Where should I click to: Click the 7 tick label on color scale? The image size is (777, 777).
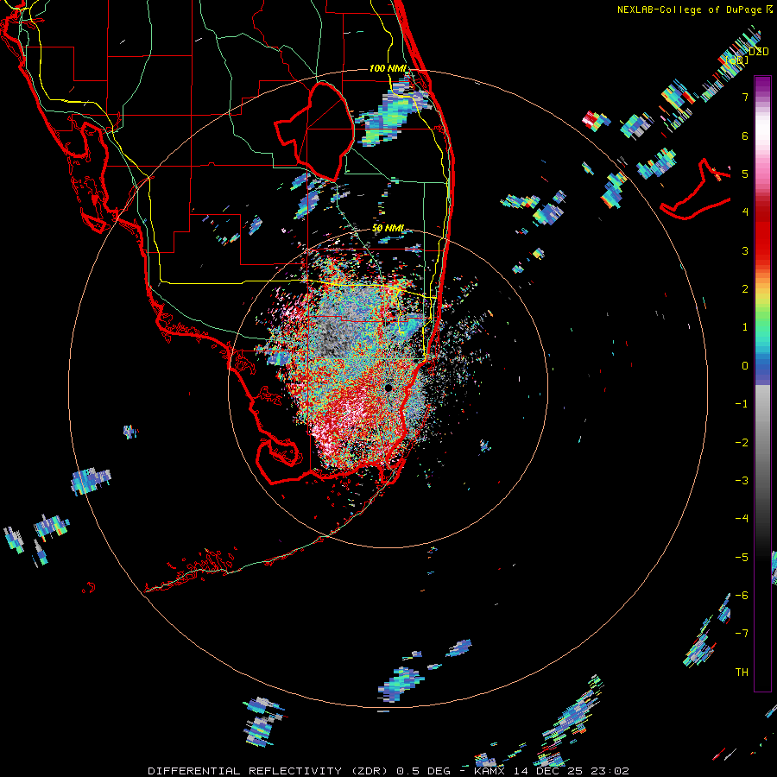[x=745, y=97]
